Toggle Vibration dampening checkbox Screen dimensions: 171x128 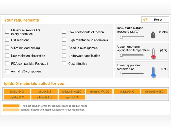click(x=7, y=48)
